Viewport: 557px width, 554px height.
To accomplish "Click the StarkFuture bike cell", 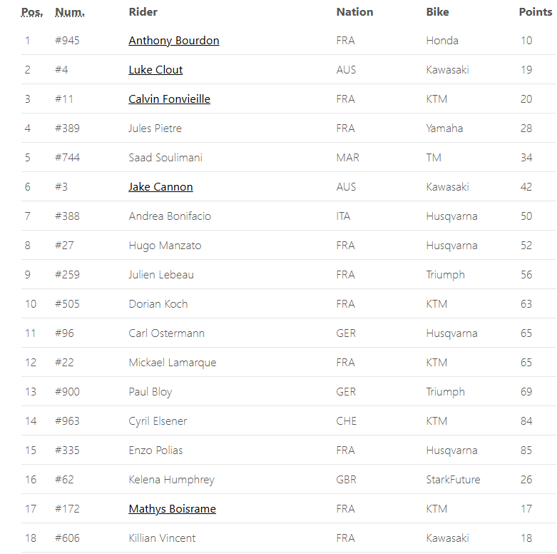I will (x=453, y=480).
